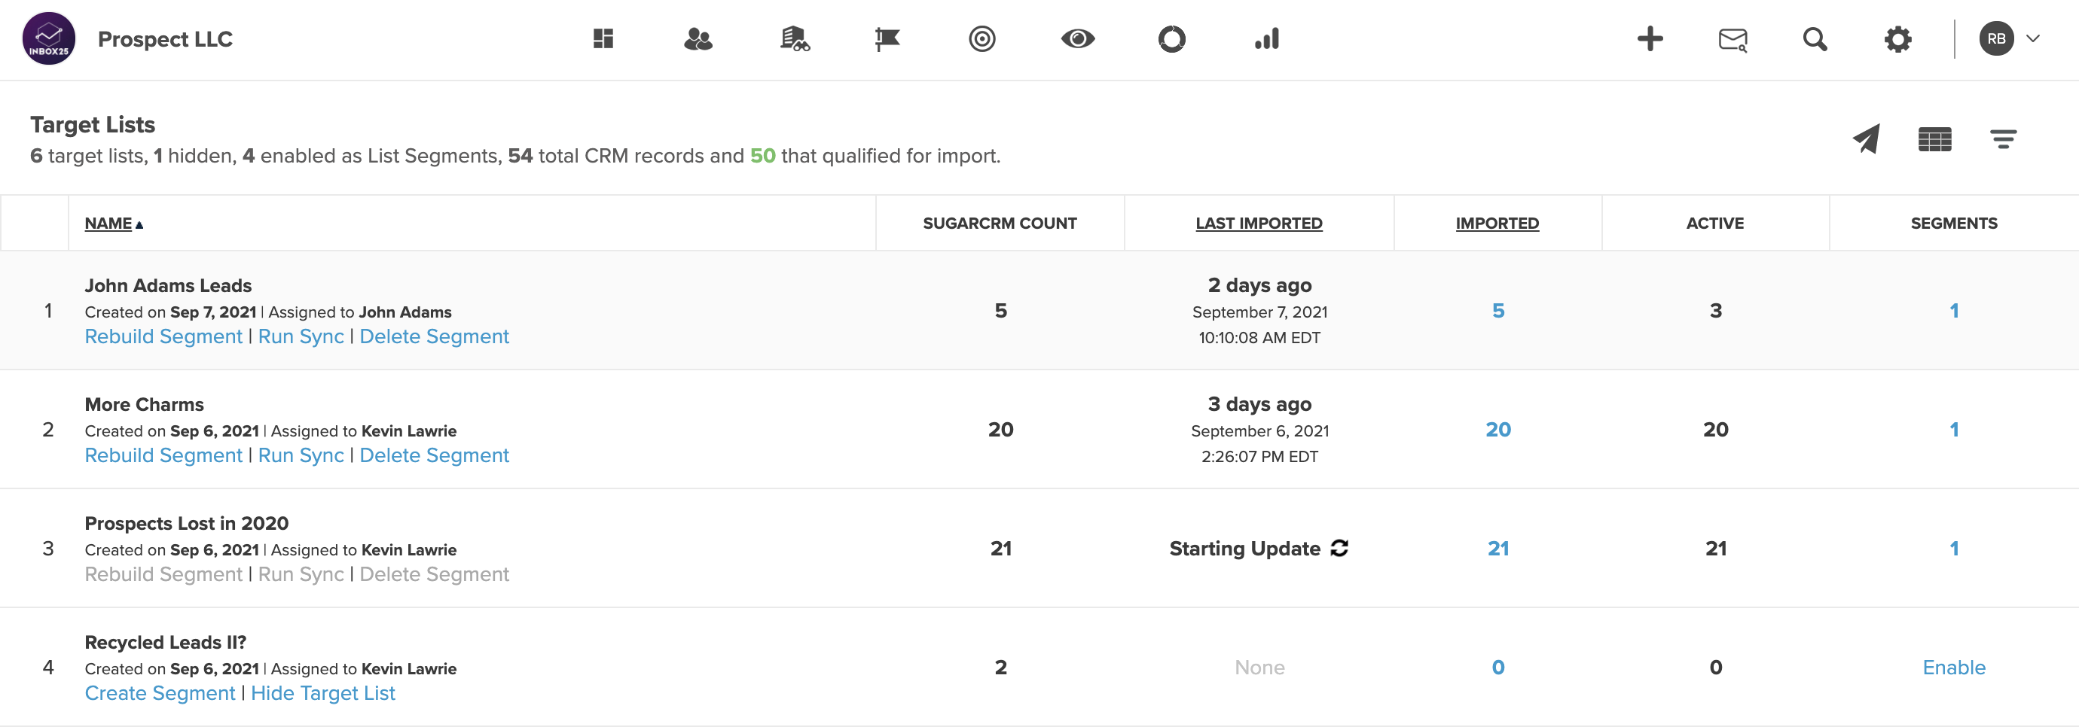
Task: Open the filter lines dropdown
Action: click(2002, 138)
